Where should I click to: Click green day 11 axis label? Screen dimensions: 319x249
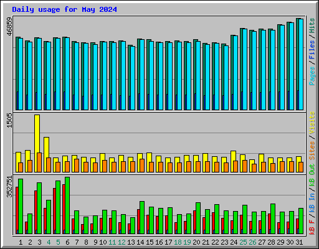click(112, 242)
